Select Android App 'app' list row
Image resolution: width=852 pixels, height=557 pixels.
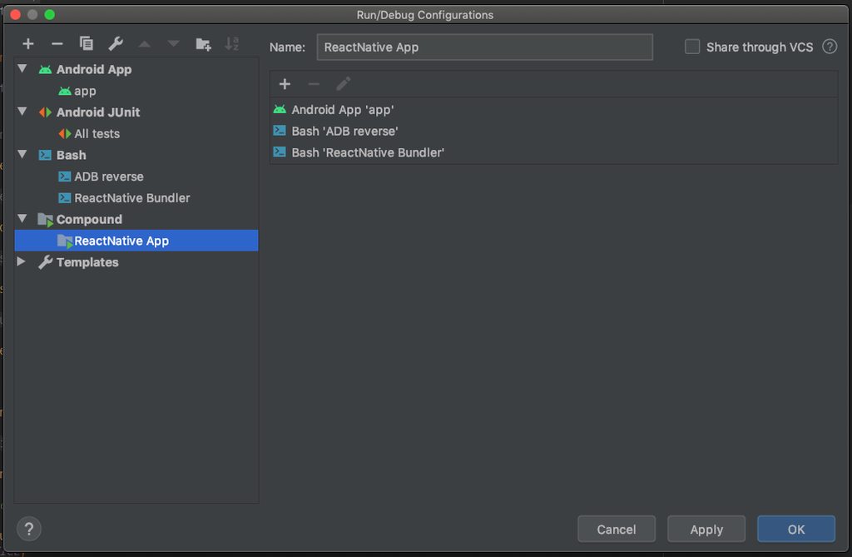[553, 109]
